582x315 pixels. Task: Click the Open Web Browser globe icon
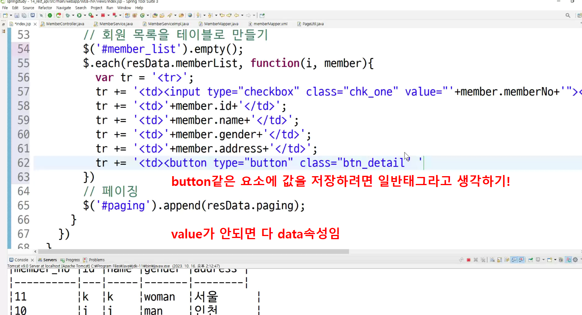tap(190, 16)
